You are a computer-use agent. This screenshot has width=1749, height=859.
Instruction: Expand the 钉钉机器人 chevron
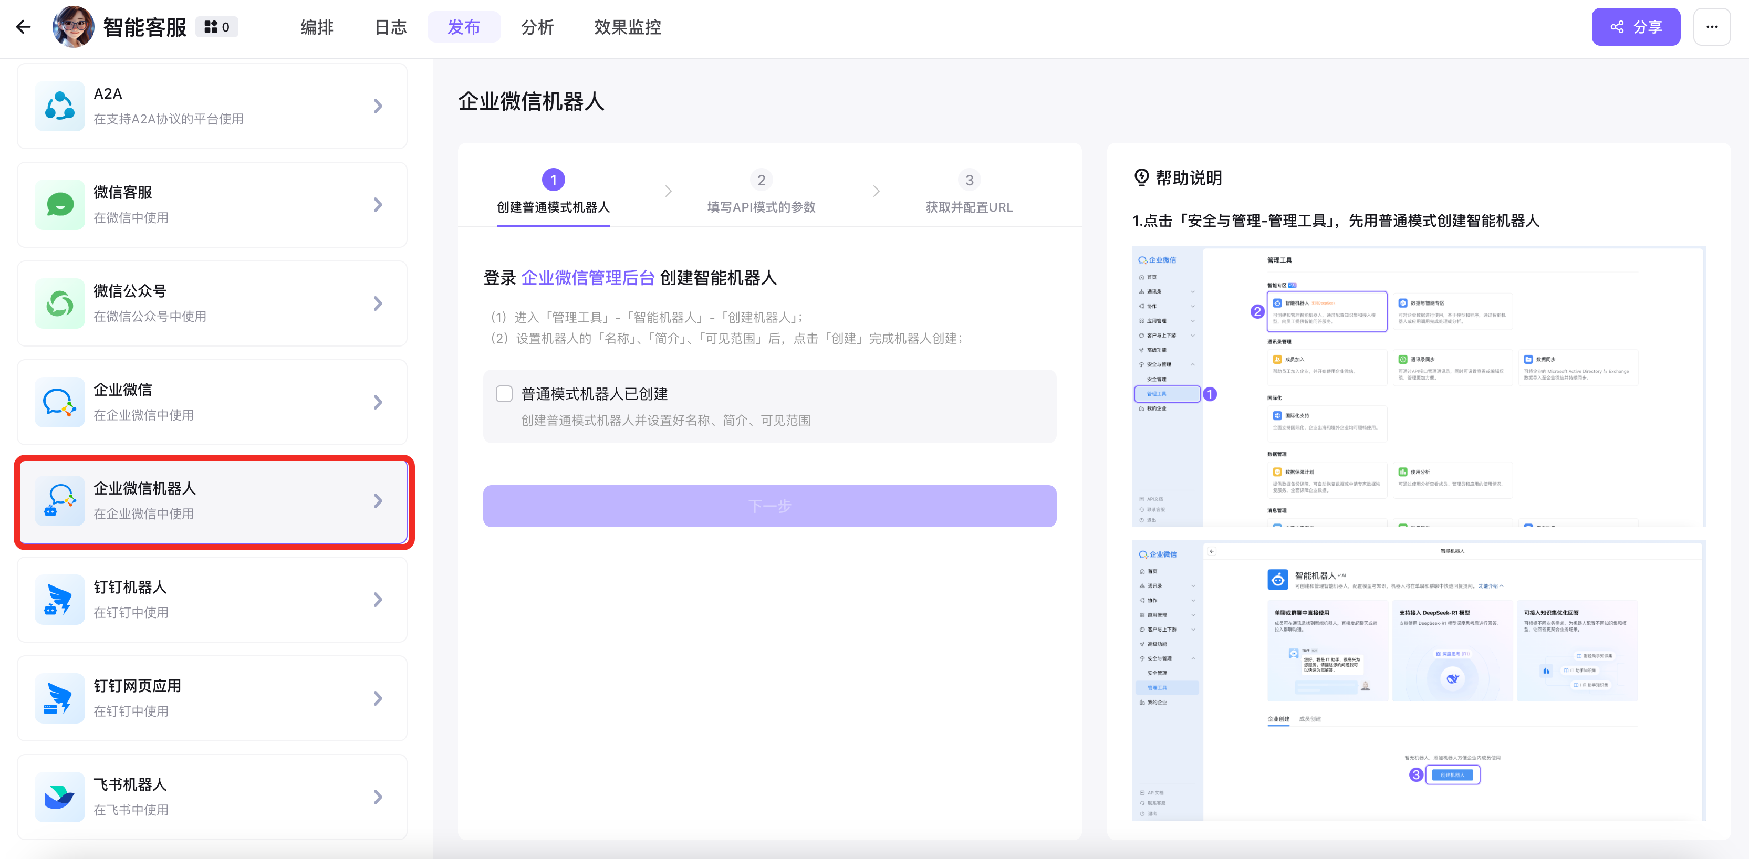(378, 600)
